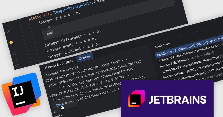The image size is (223, 117).
Task: Select invokeForRequest:182 stack frame
Action: coord(193,69)
